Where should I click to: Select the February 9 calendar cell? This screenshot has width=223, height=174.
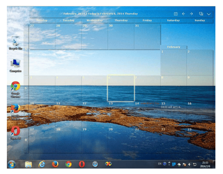pos(200,89)
